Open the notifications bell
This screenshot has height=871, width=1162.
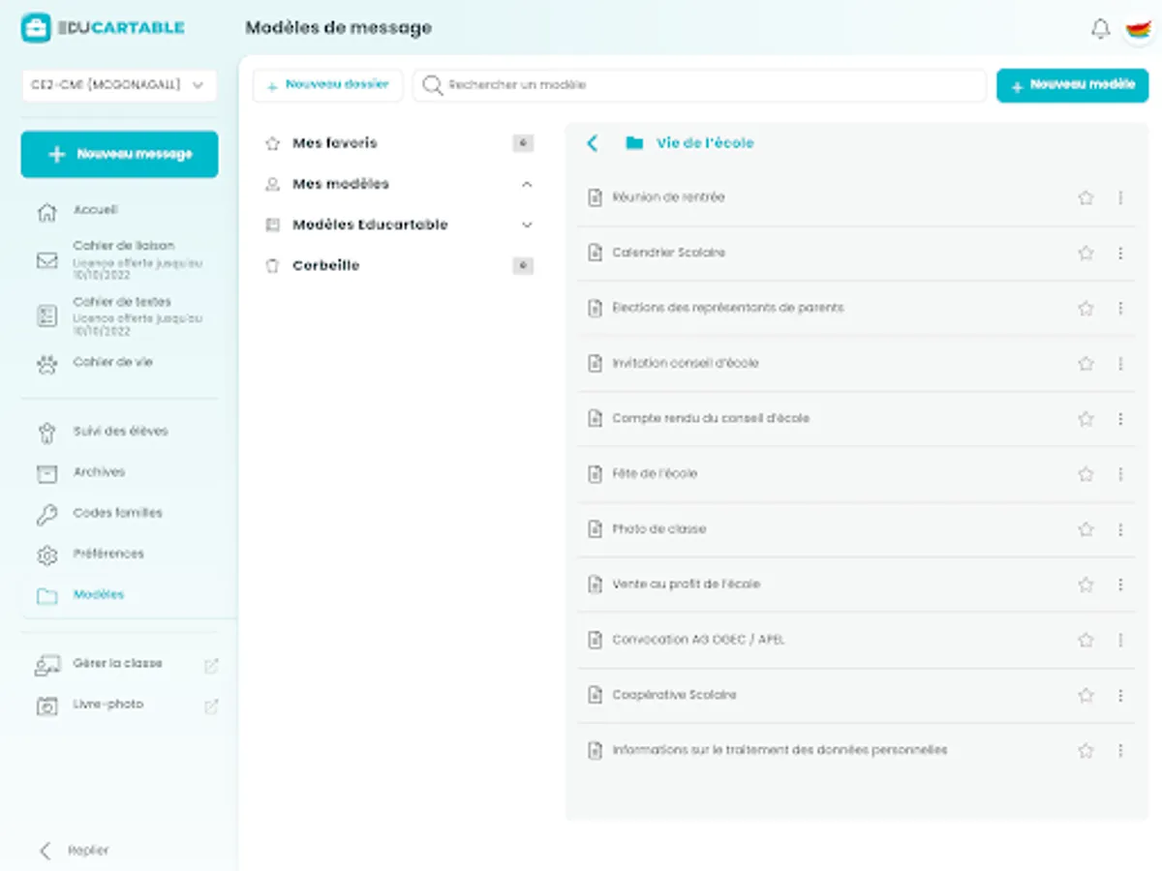pos(1100,29)
